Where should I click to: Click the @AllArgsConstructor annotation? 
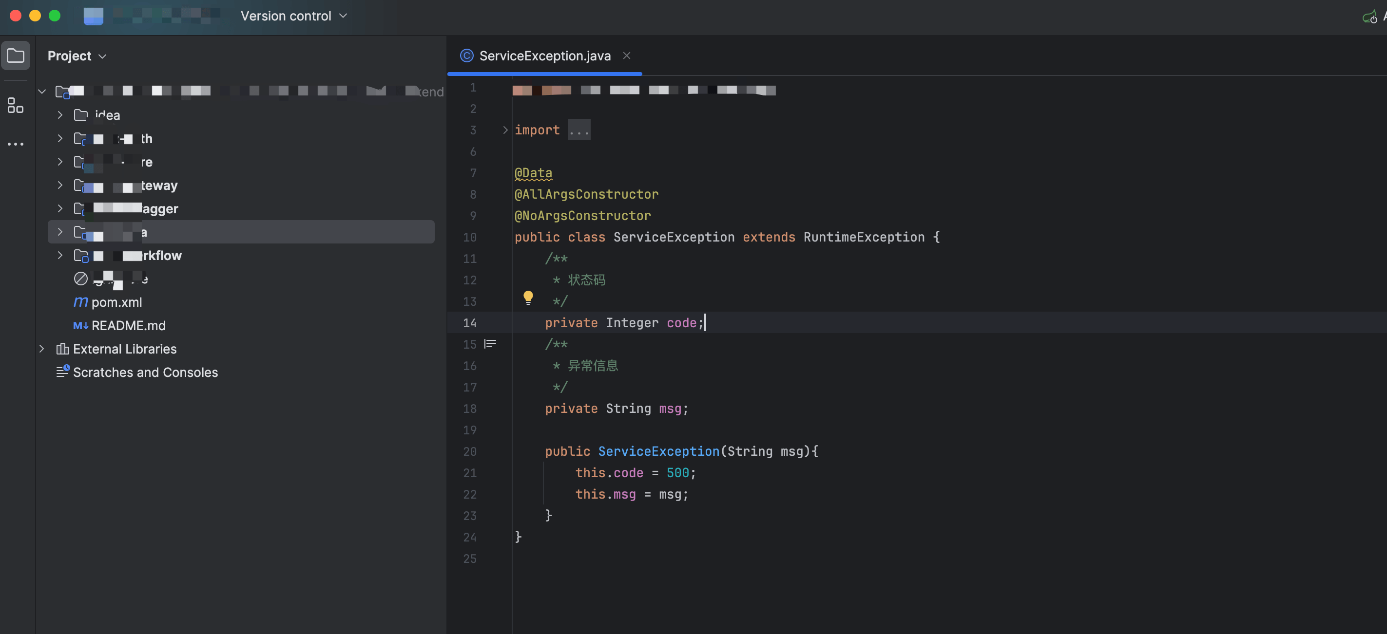point(586,194)
